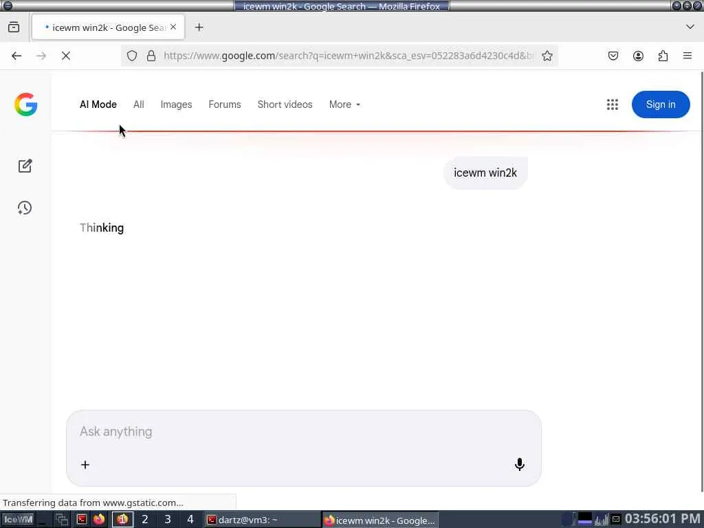
Task: Open the Firefox View icon in the tab strip
Action: tap(14, 27)
